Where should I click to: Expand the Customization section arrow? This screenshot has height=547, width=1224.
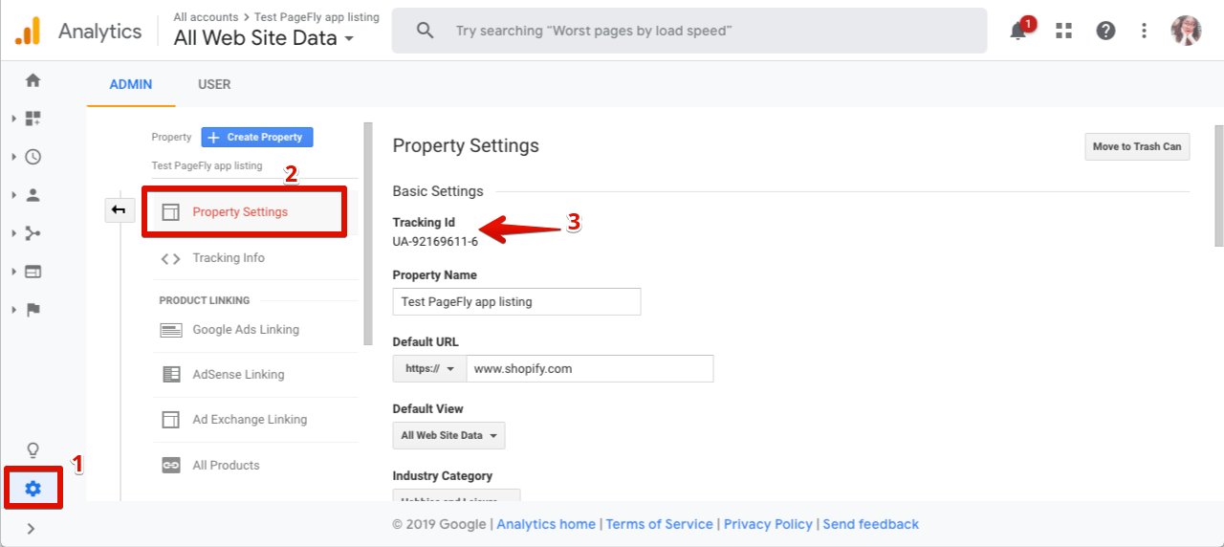[x=13, y=119]
